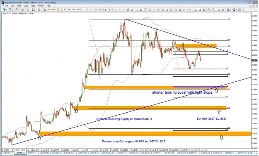Switch to the CHFJPY,M15 chart tab

(169, 153)
